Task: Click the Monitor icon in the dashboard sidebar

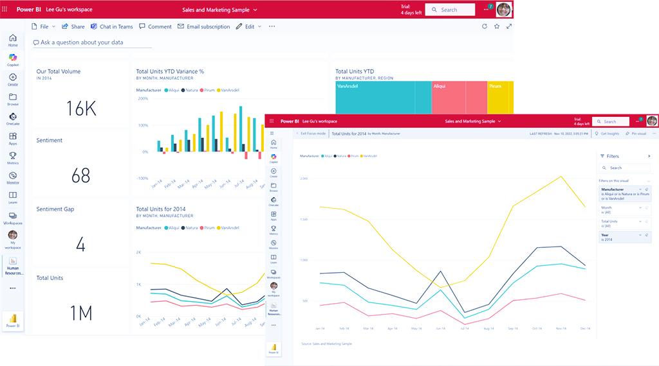Action: coord(13,177)
